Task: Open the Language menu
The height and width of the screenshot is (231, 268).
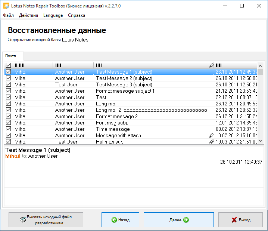Action: coord(53,15)
